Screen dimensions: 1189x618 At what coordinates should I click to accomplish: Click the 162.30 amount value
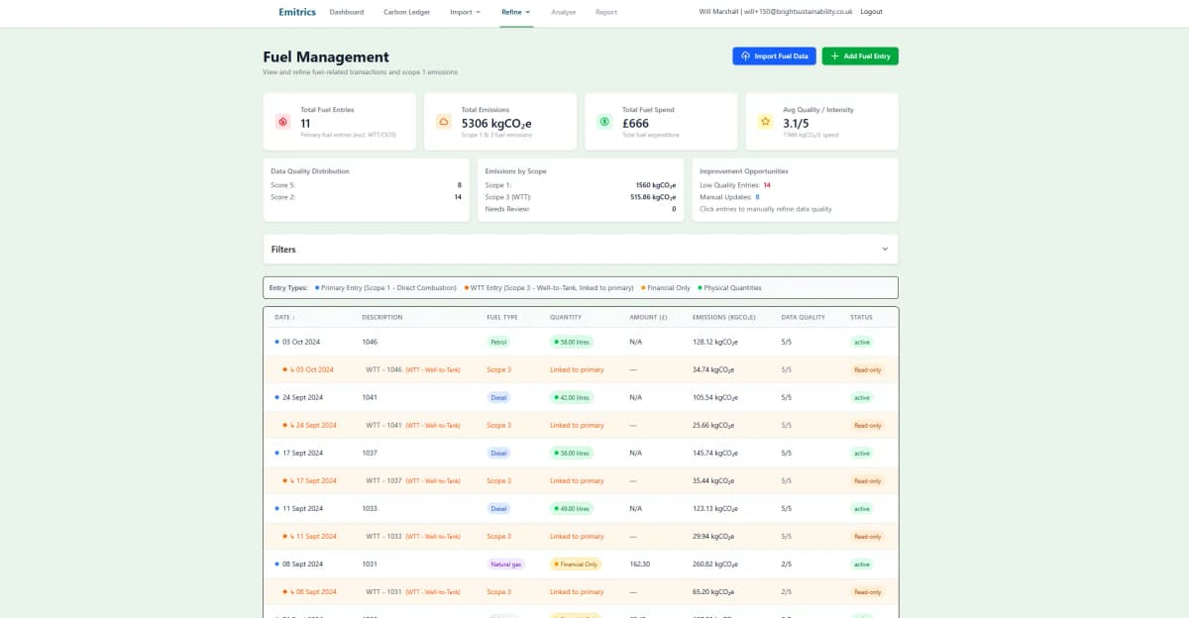[639, 564]
